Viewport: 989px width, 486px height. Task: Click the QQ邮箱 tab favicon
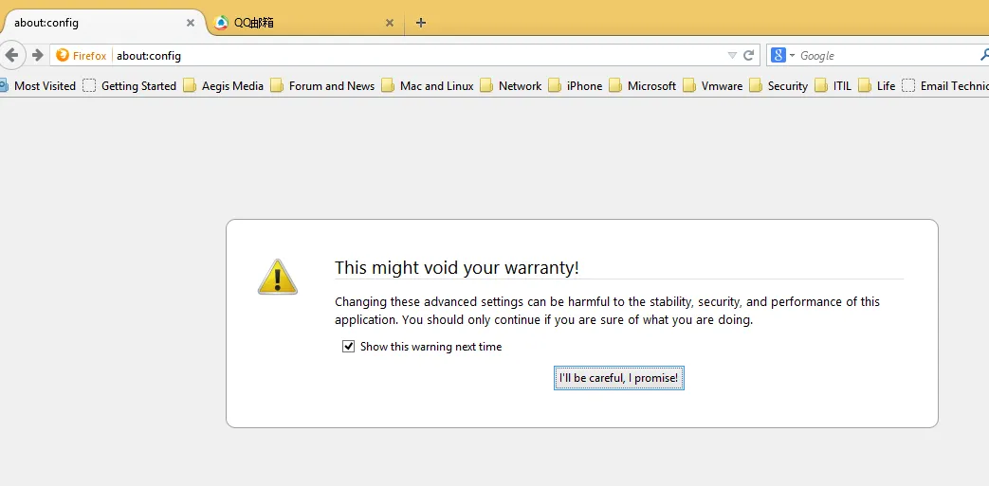(x=221, y=23)
